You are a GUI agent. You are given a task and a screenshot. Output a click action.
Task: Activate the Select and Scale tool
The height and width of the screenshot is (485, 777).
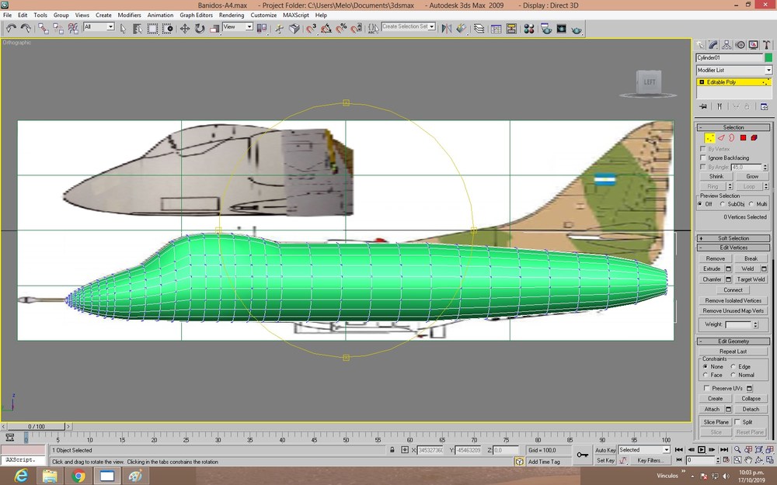coord(214,28)
